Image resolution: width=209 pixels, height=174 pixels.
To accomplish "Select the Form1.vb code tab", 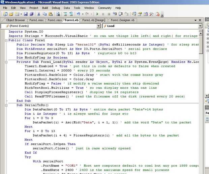I will point(71,20).
